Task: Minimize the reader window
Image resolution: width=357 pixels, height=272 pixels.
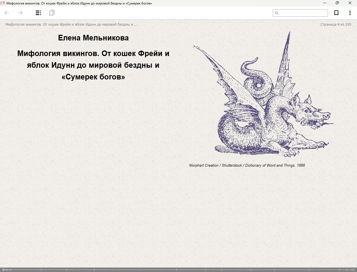Action: point(325,3)
